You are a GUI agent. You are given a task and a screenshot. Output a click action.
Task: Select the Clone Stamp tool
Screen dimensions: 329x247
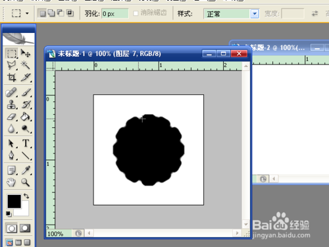point(11,105)
